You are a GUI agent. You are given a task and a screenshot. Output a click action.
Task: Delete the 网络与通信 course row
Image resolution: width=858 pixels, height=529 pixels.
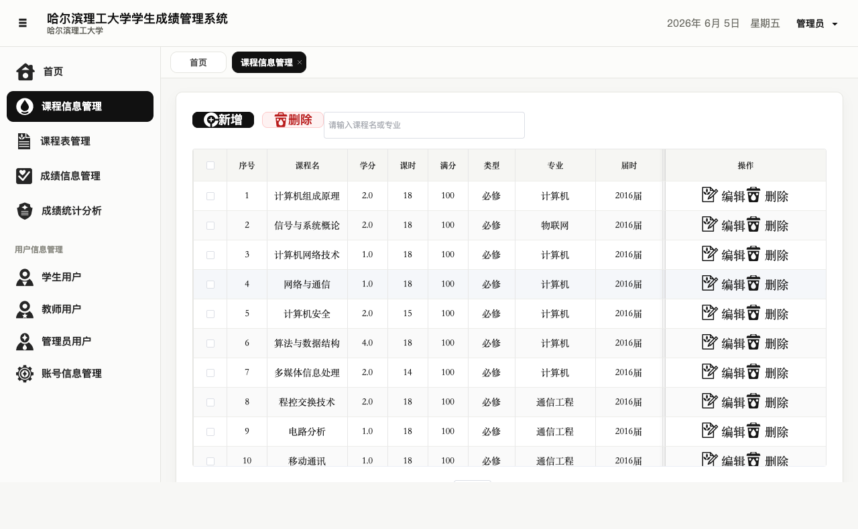coord(768,284)
